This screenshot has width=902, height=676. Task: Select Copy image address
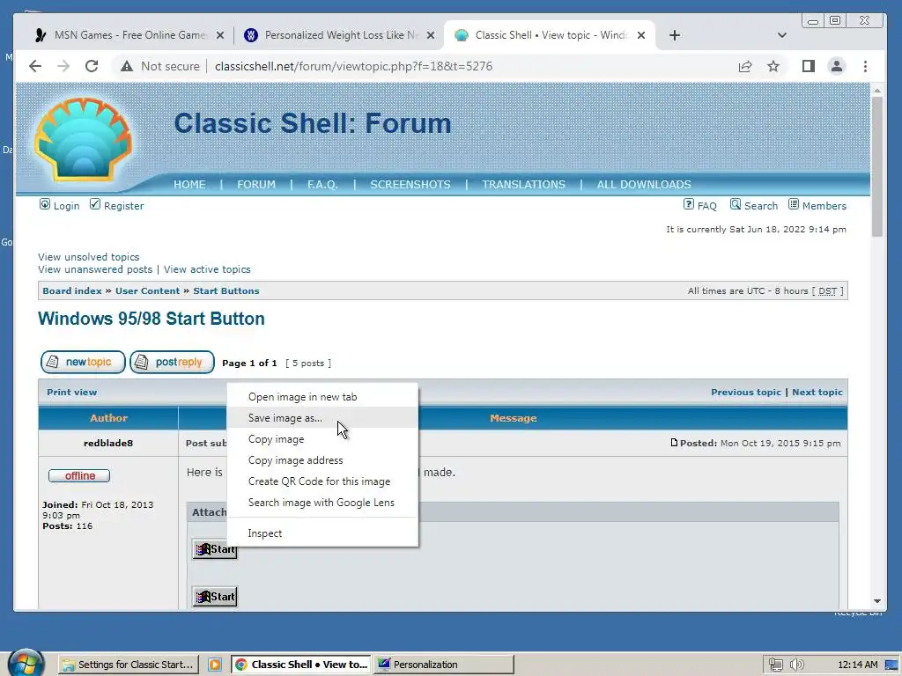point(322,460)
